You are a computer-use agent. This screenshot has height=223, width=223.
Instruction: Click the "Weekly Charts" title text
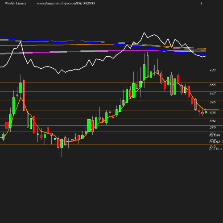[15, 3]
